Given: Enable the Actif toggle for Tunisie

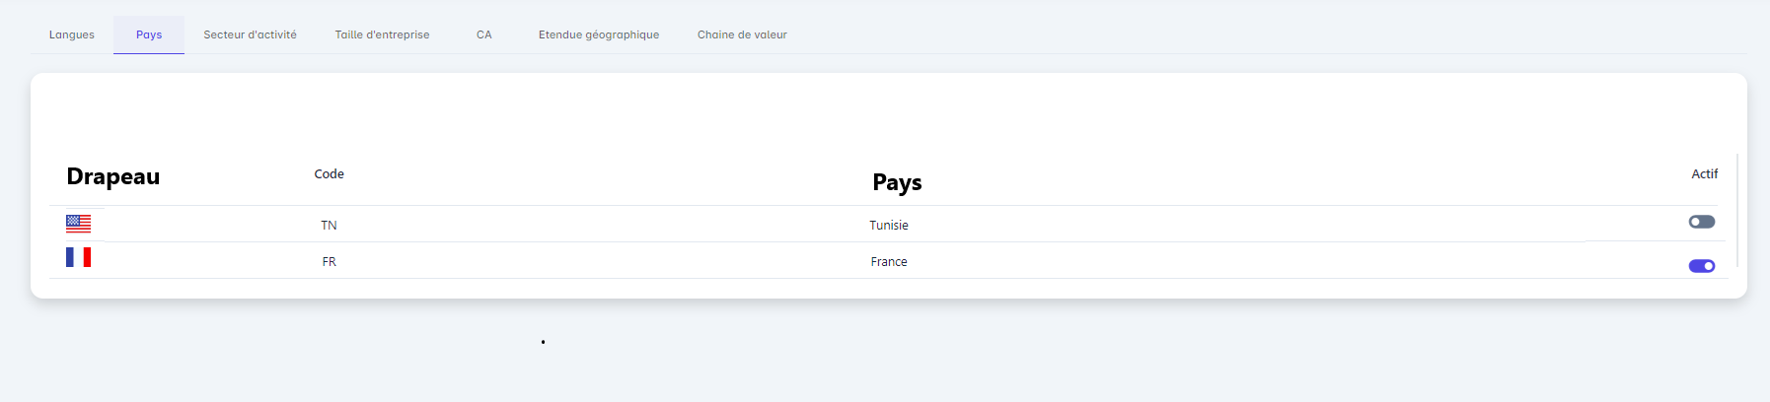Looking at the screenshot, I should [1701, 222].
